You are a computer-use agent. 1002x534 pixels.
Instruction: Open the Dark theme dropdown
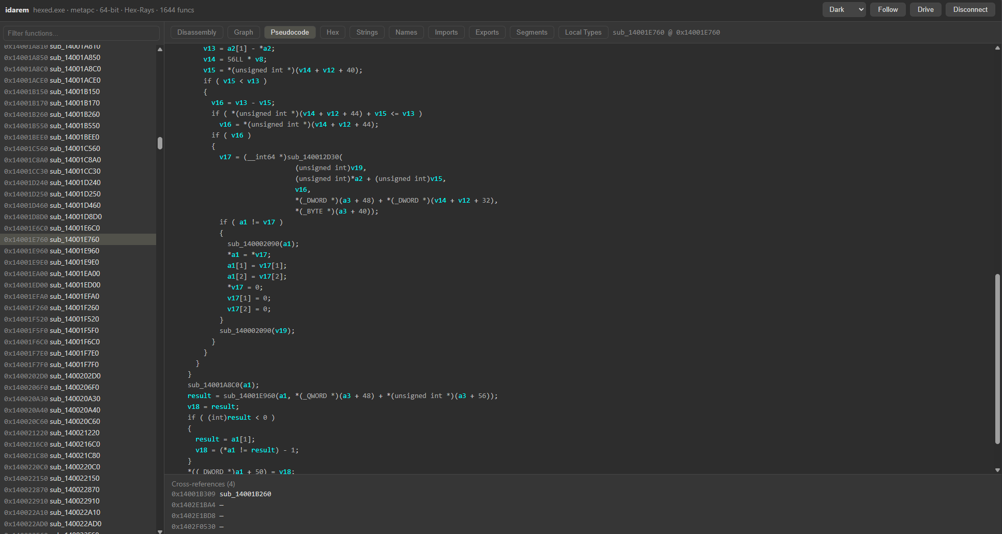click(844, 9)
